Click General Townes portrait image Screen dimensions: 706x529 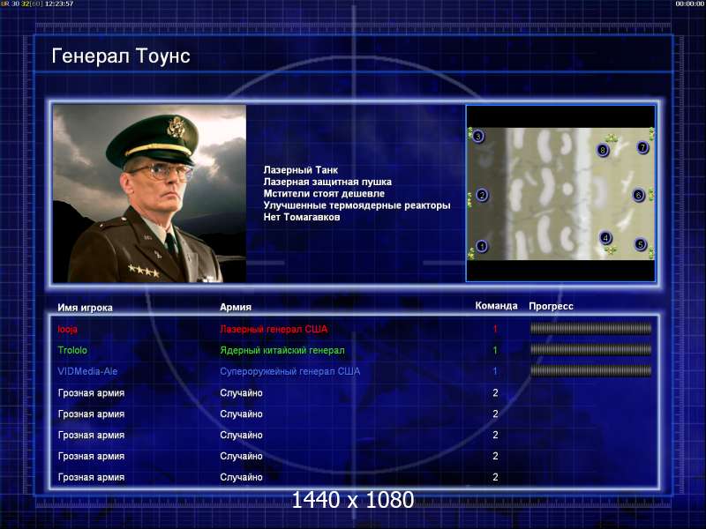[149, 193]
